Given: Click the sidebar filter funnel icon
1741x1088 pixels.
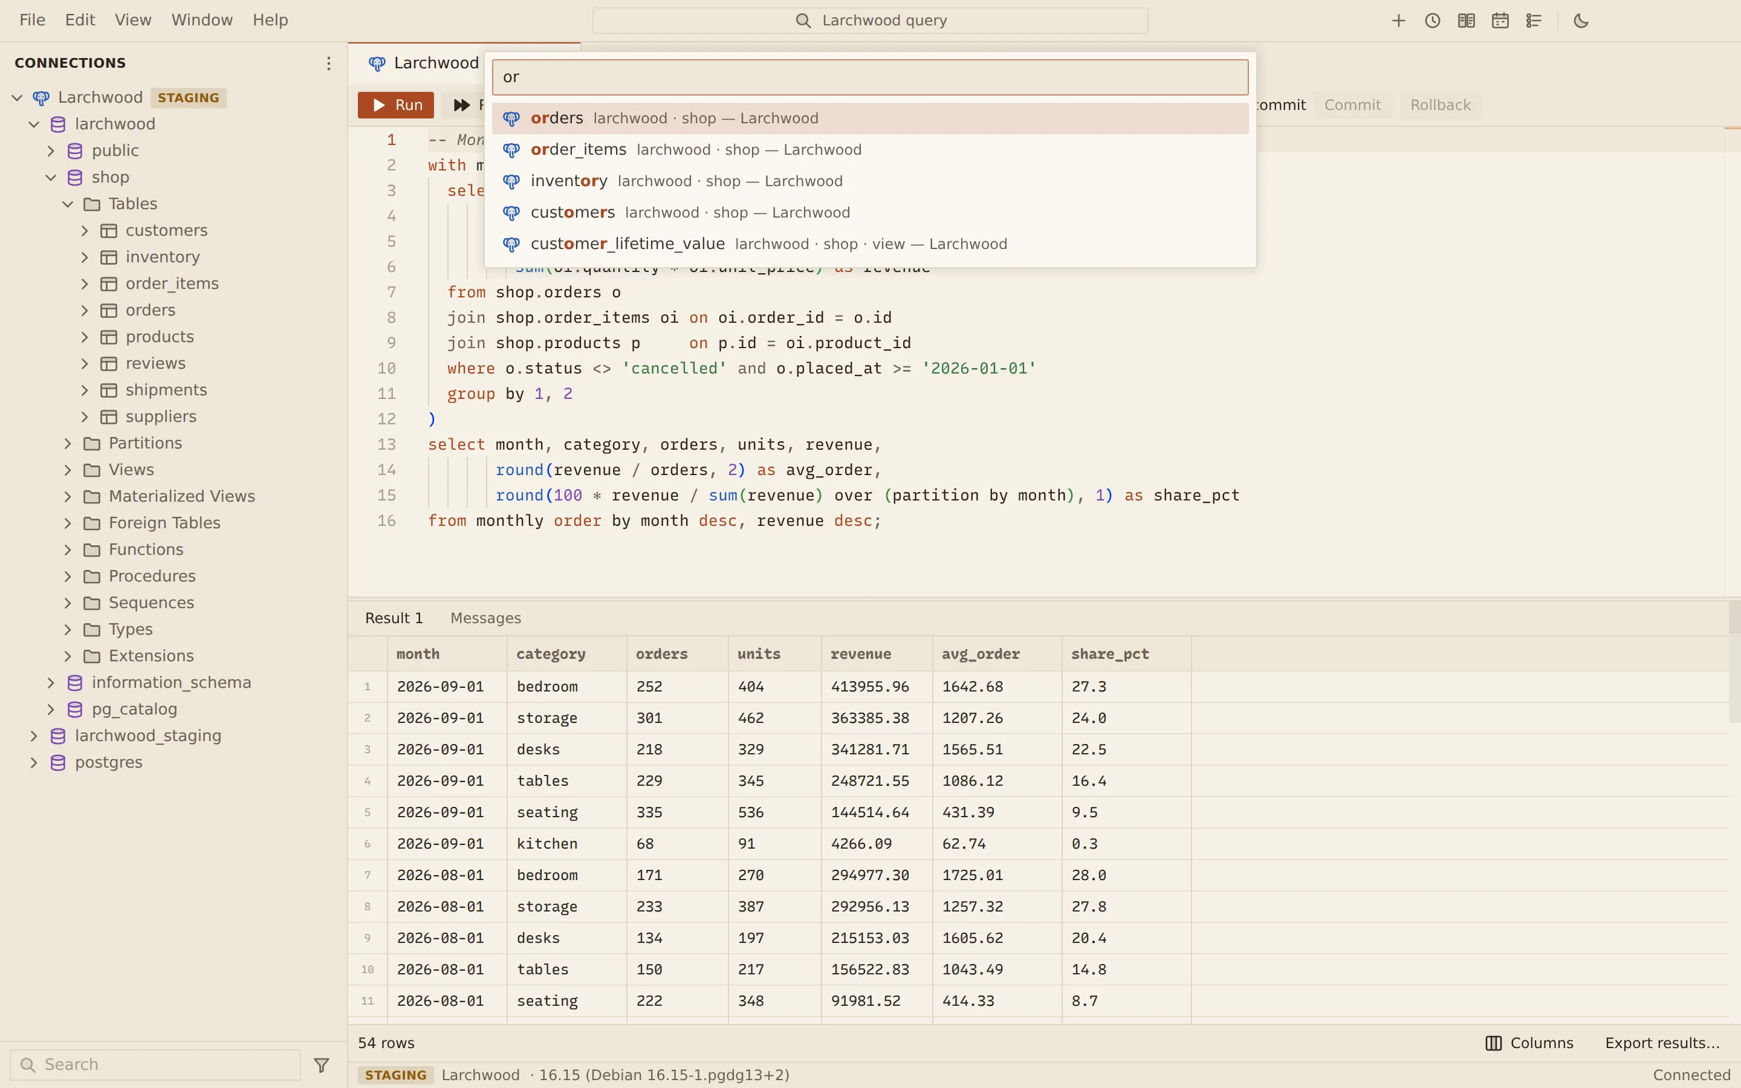Looking at the screenshot, I should coord(322,1065).
